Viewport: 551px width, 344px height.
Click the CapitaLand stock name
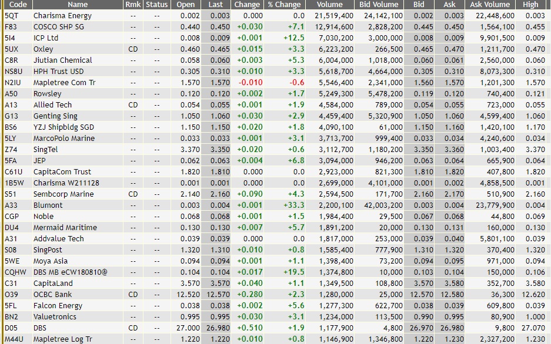pyautogui.click(x=53, y=284)
